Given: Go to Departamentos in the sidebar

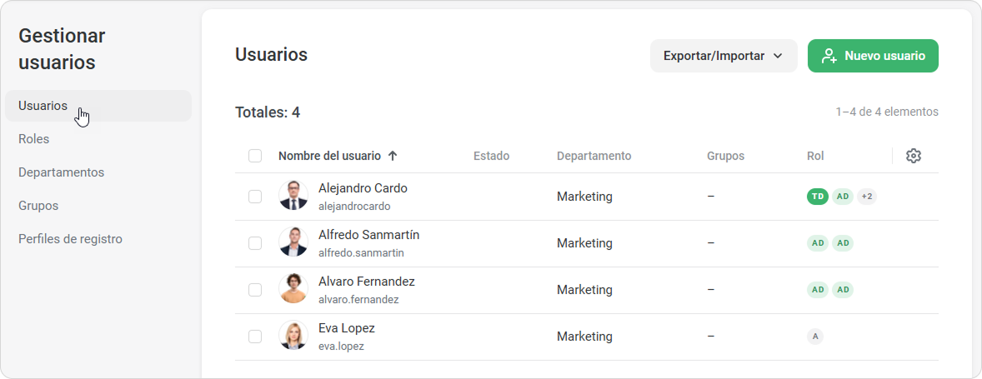Looking at the screenshot, I should (x=61, y=172).
